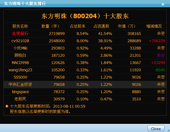Click quantity value 2719899

(x=57, y=34)
